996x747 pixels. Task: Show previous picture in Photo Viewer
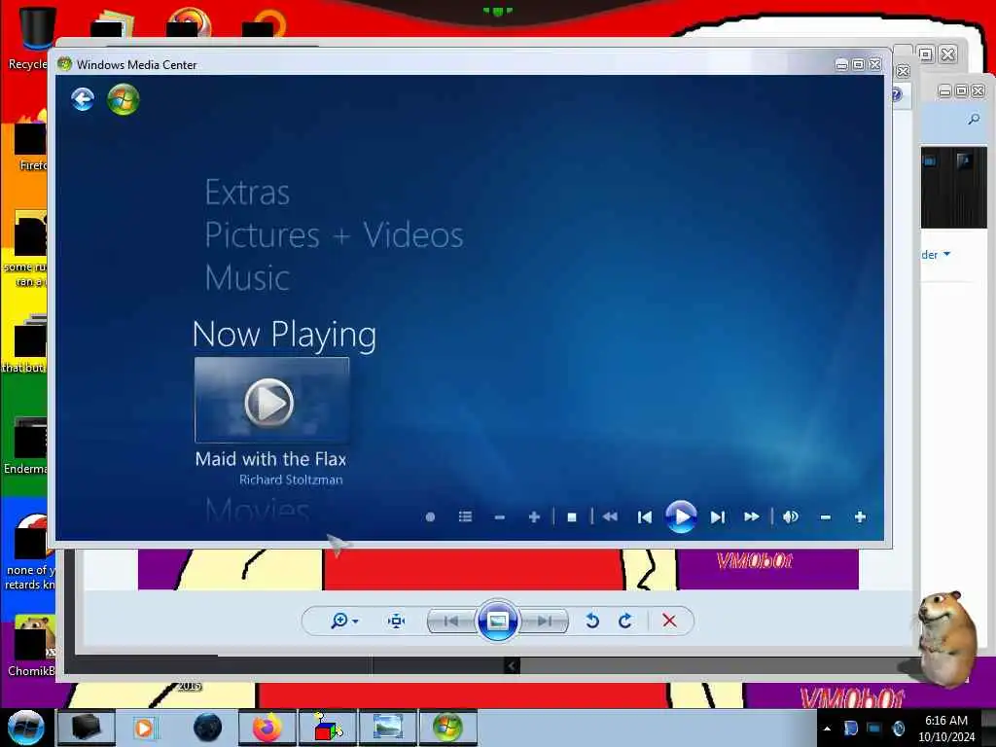tap(452, 621)
